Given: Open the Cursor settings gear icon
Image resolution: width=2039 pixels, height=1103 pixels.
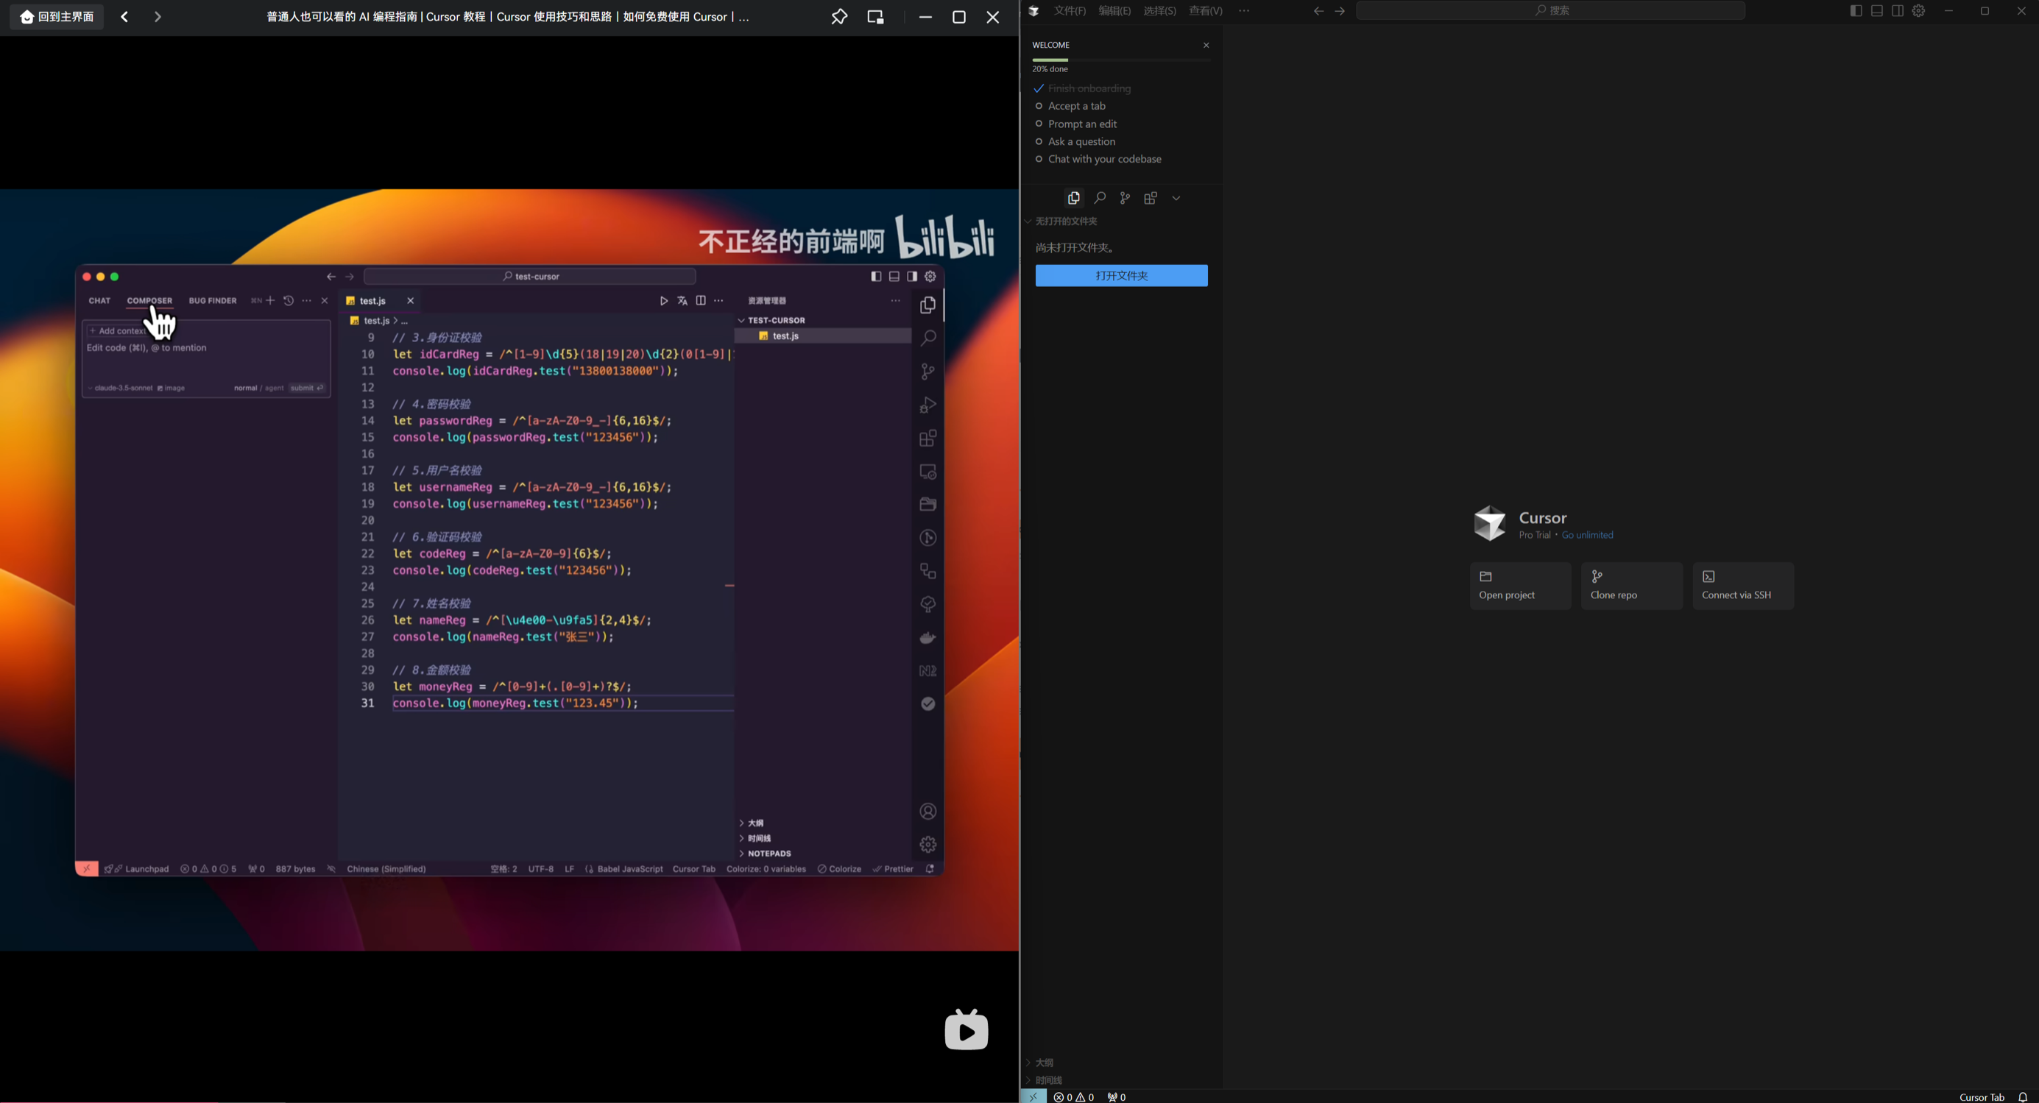Looking at the screenshot, I should (x=1919, y=11).
